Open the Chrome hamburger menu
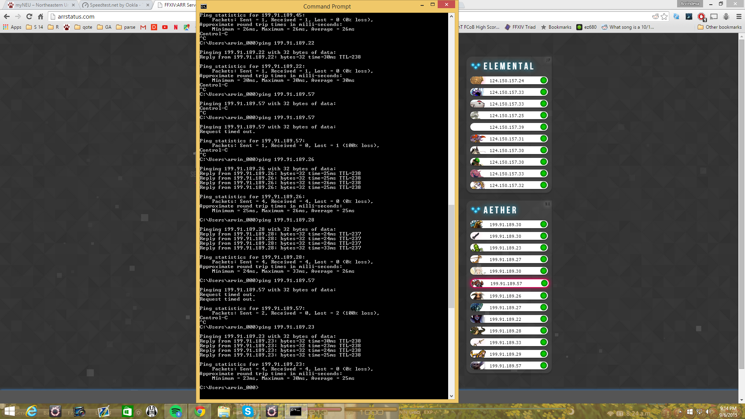 click(x=739, y=16)
